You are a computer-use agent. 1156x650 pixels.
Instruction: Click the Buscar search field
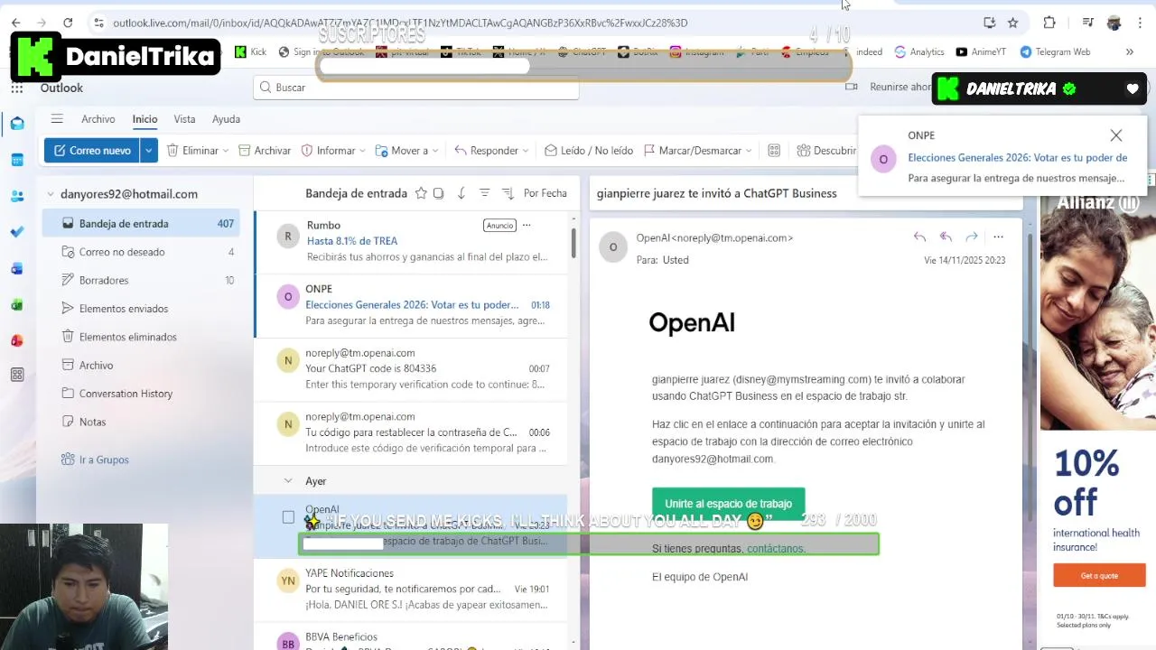pyautogui.click(x=415, y=88)
